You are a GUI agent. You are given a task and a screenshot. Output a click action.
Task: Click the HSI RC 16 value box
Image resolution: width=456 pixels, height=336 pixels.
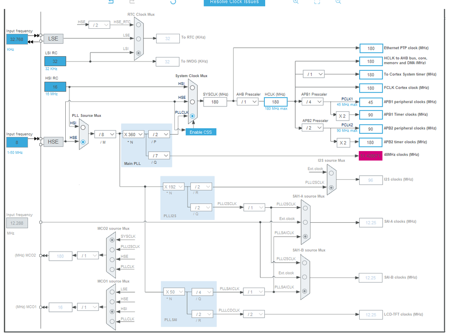[55, 87]
